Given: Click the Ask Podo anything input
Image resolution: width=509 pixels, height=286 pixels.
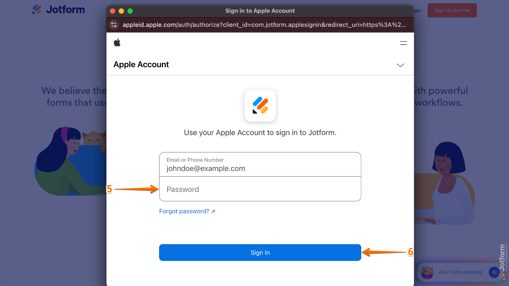Looking at the screenshot, I should coord(461,272).
